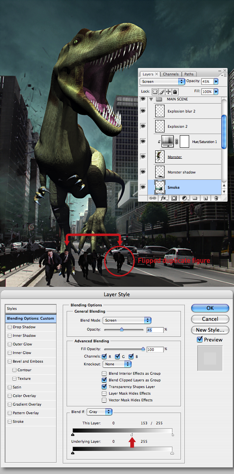Select Blending Options: Custom entry
Viewport: 234px width, 474px height.
[x=30, y=318]
